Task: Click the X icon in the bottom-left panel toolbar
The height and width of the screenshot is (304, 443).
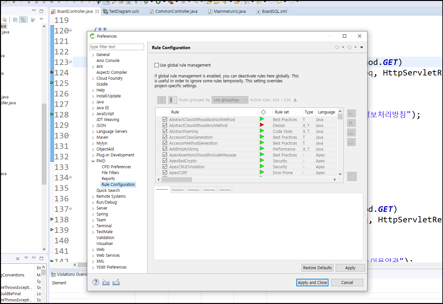Action: [18, 258]
